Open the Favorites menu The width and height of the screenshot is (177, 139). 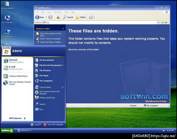point(57,12)
